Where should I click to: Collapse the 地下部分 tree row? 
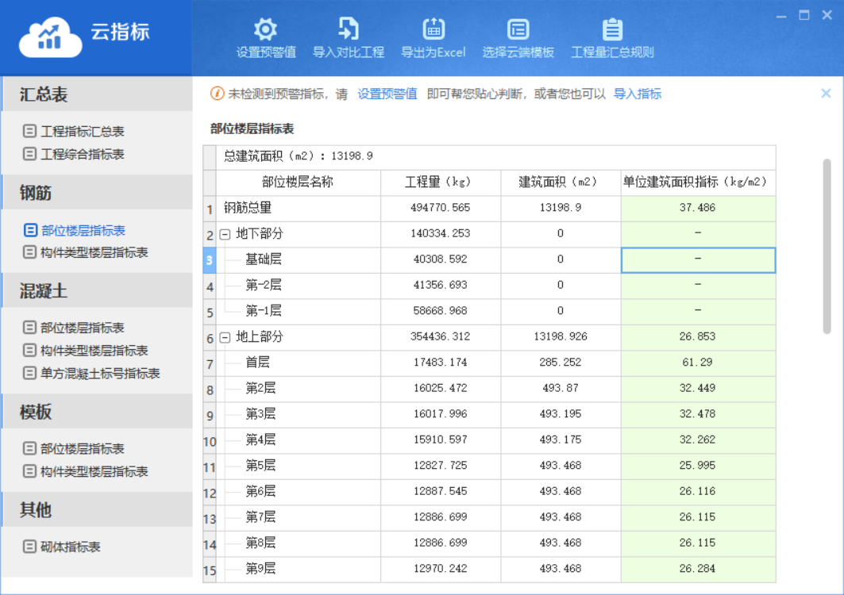pos(225,234)
